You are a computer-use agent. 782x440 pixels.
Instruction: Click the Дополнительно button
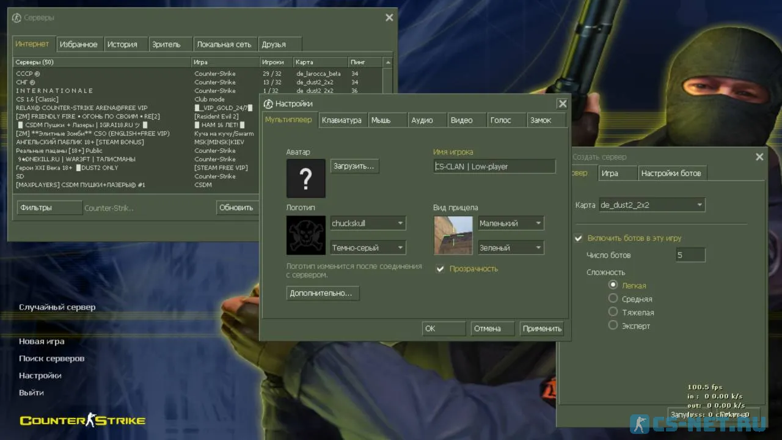point(323,293)
